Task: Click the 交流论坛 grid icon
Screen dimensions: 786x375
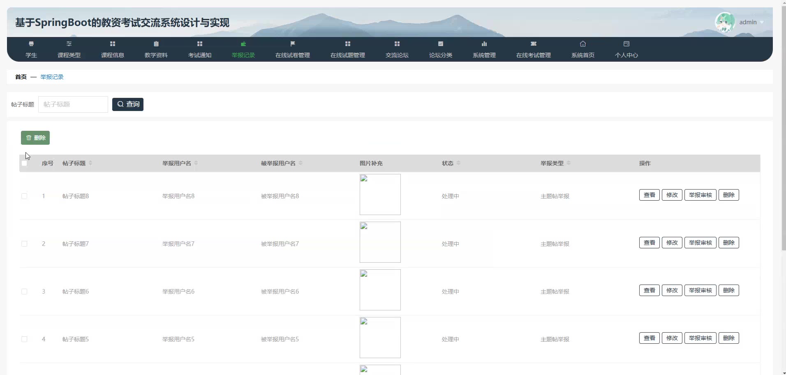Action: pos(397,44)
